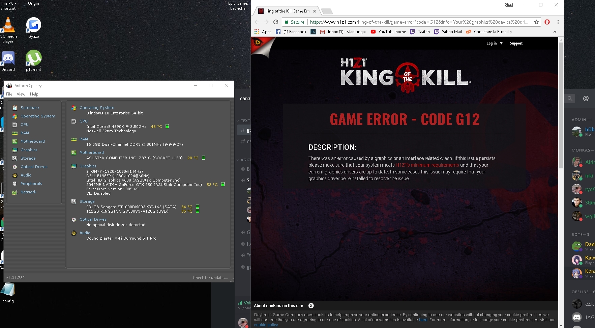Select Network in Speccy sidebar
The image size is (595, 328).
coord(28,192)
